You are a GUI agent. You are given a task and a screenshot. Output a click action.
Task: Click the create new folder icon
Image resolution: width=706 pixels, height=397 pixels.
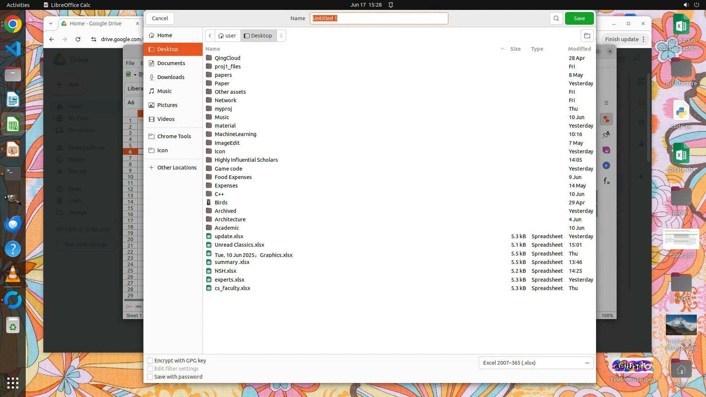click(587, 36)
